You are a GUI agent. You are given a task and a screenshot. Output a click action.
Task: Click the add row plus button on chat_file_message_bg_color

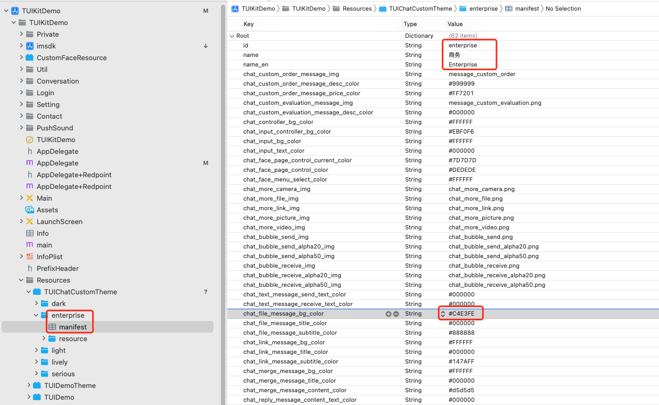(x=389, y=314)
